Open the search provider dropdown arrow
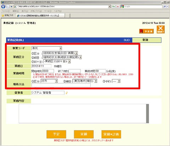Screen dimensions: 170x146 point(168,6)
